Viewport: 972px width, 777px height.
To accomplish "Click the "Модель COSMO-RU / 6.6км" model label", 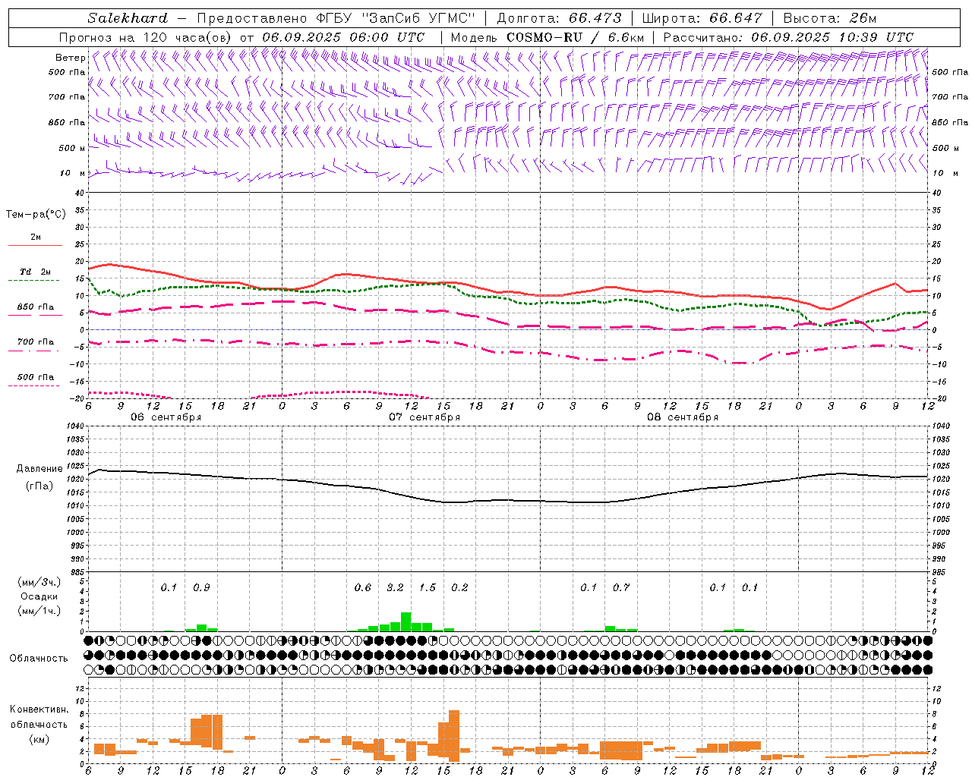I will pyautogui.click(x=548, y=37).
